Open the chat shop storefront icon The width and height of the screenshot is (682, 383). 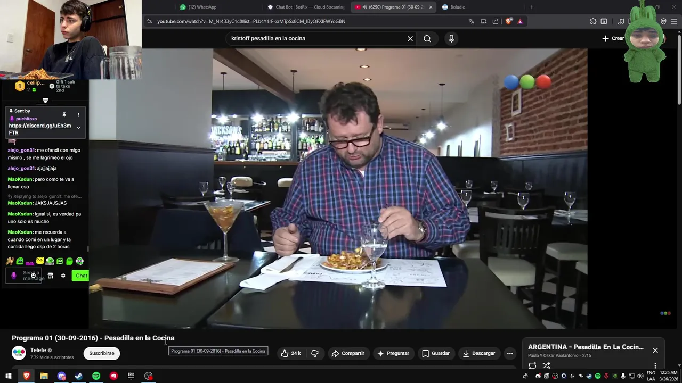[50, 276]
